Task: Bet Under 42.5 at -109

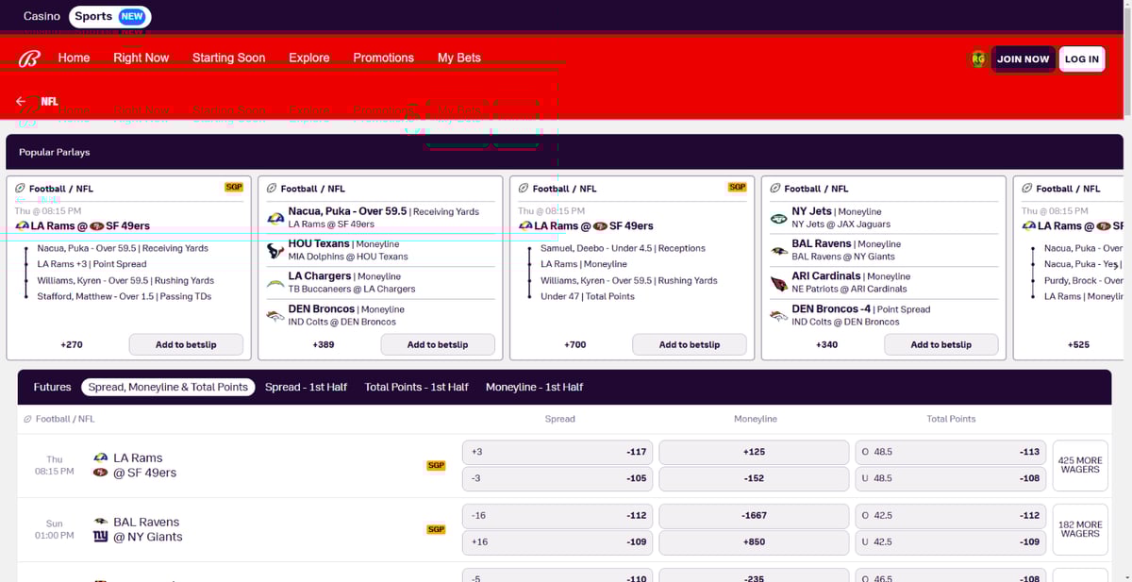Action: tap(950, 542)
